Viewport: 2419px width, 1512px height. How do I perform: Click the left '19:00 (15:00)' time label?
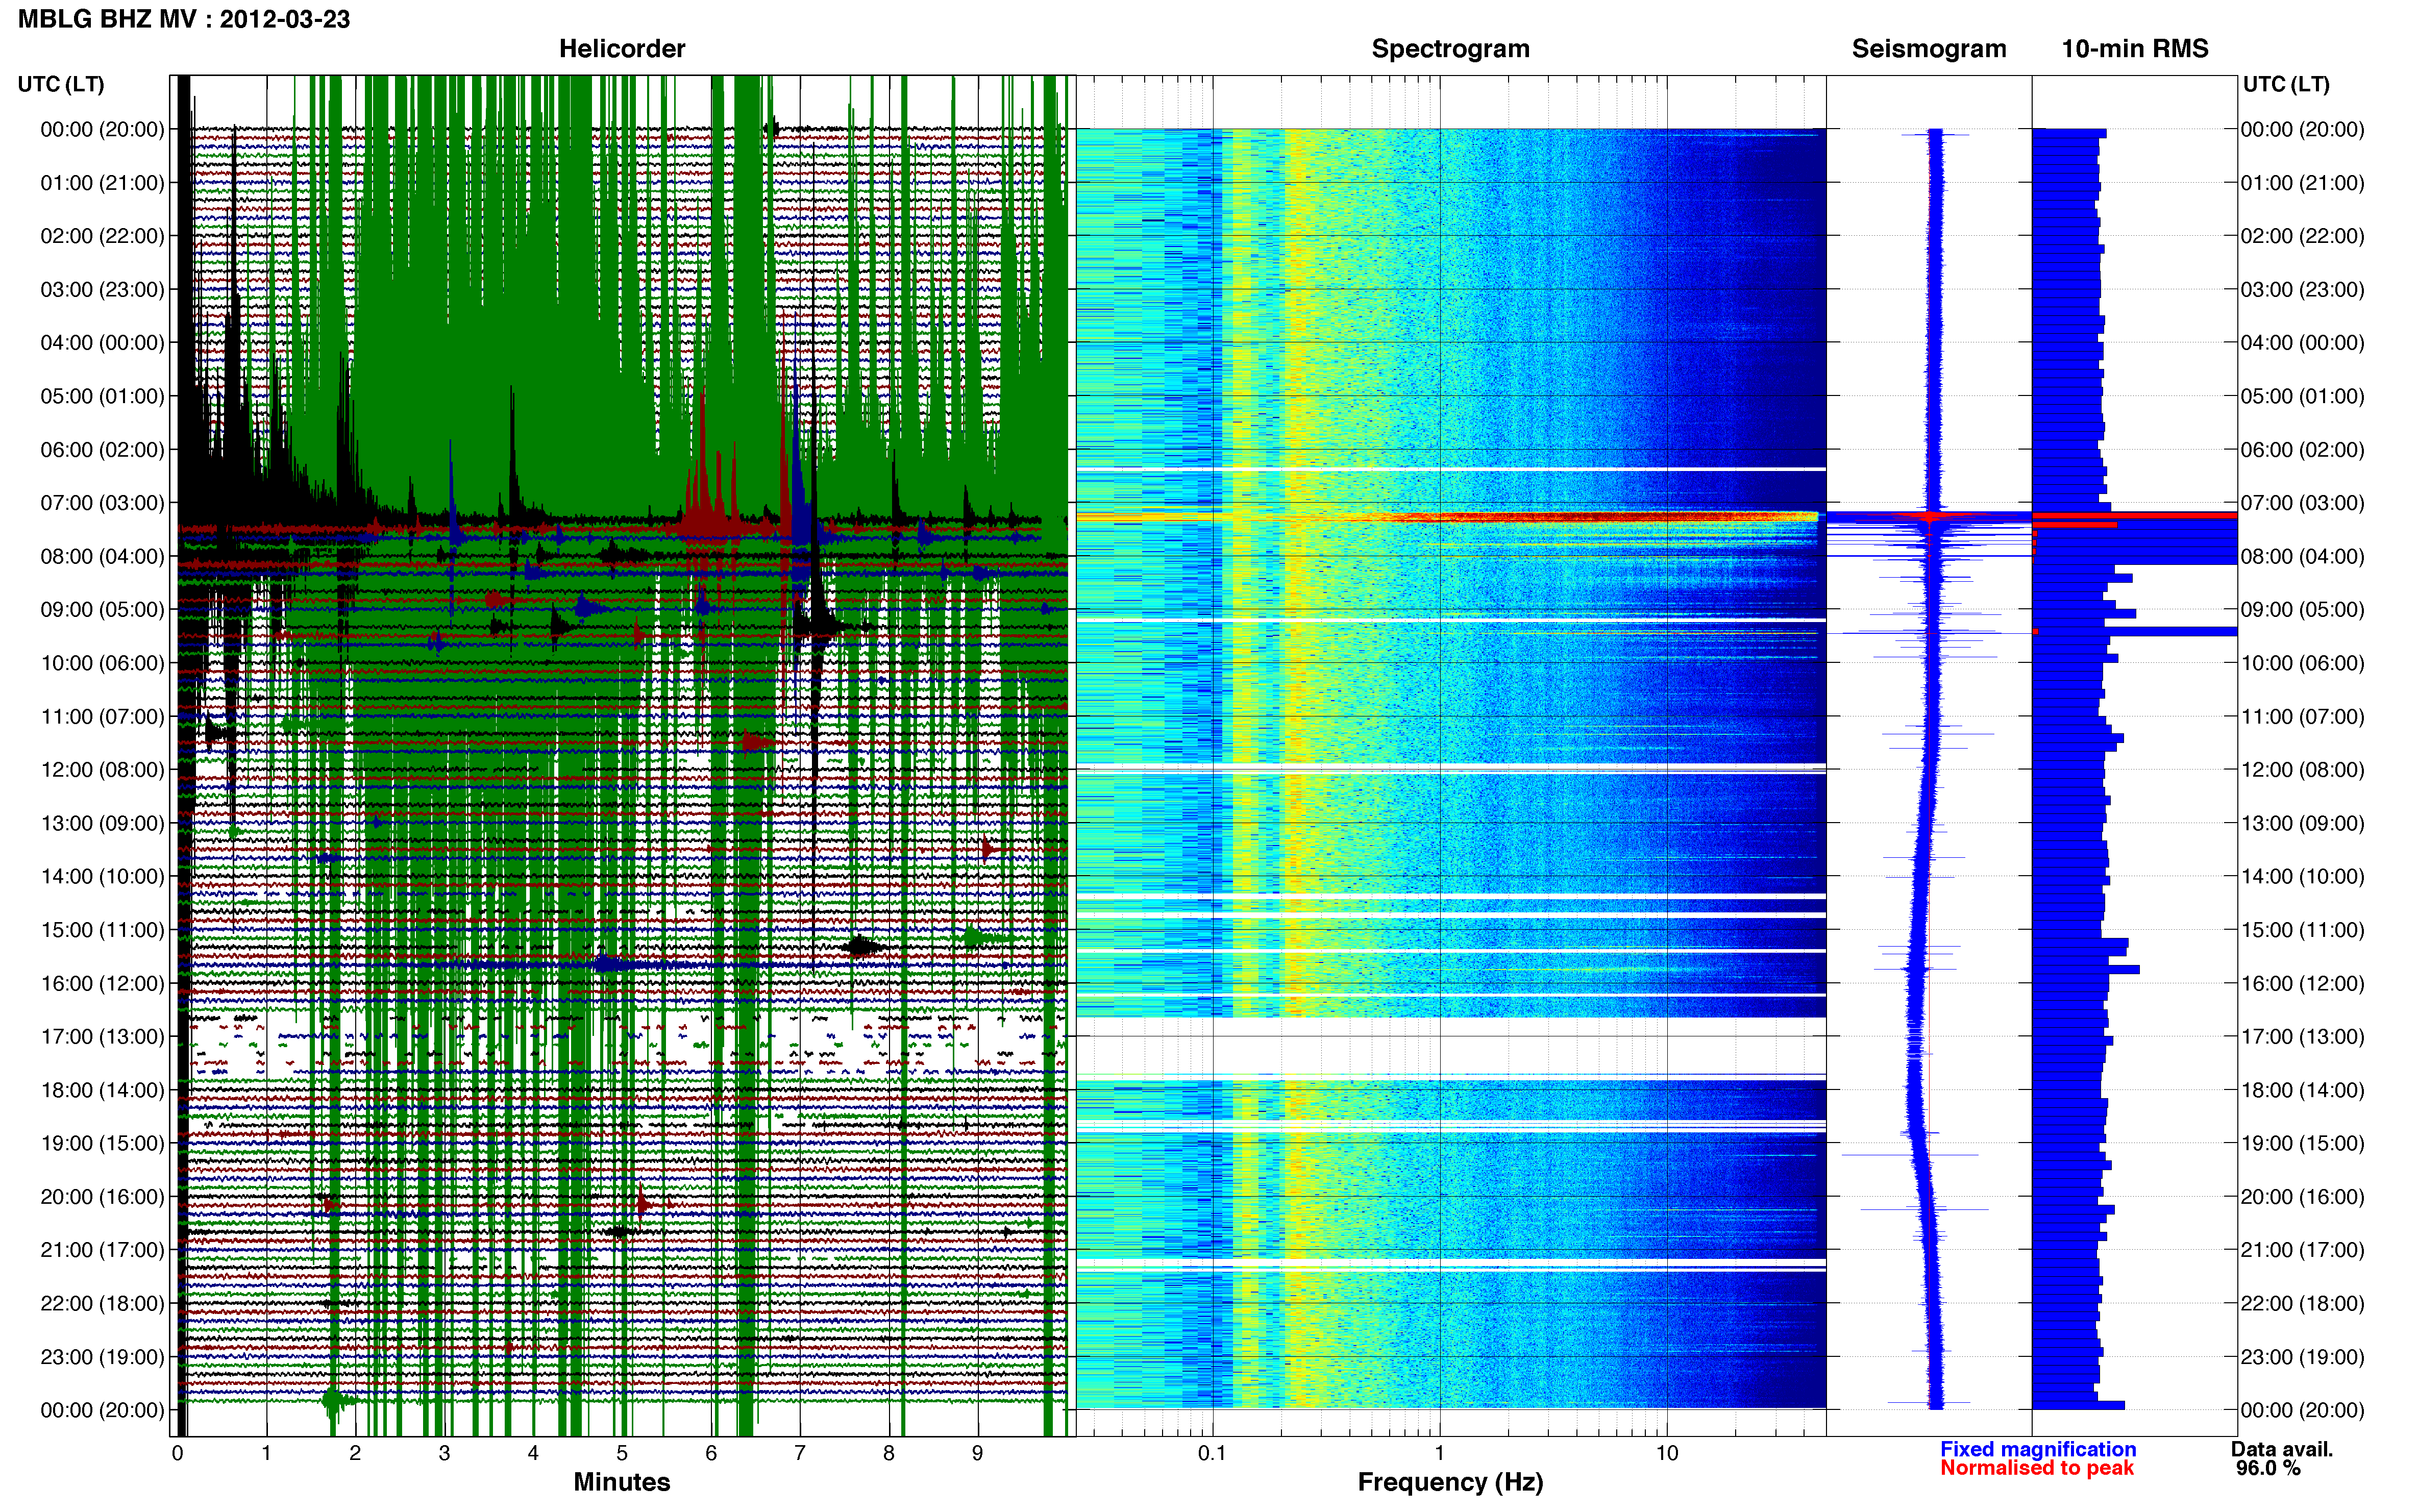[102, 1143]
